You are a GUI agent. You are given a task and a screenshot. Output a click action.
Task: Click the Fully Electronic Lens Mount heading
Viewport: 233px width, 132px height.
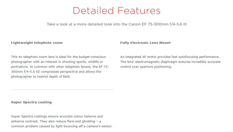click(145, 43)
